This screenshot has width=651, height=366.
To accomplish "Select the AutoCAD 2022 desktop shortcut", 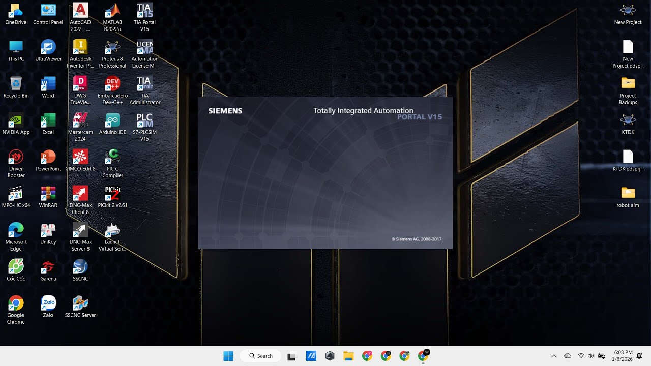I will [x=80, y=17].
